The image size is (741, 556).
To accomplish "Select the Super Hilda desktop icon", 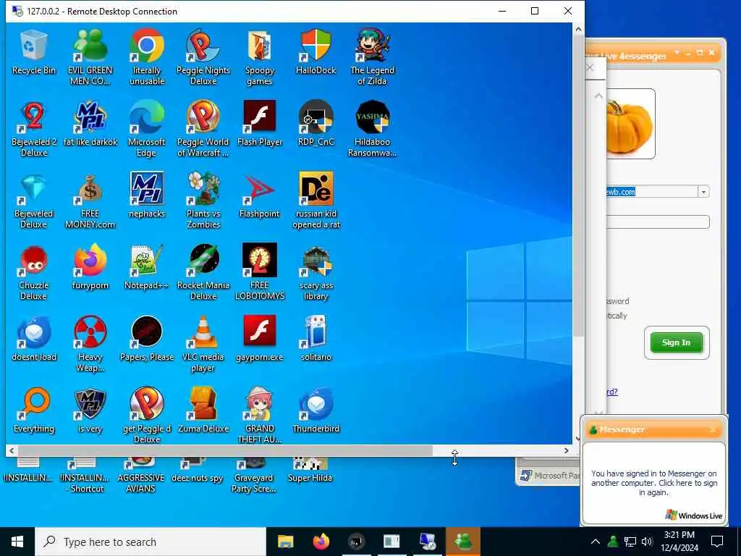I will click(310, 471).
